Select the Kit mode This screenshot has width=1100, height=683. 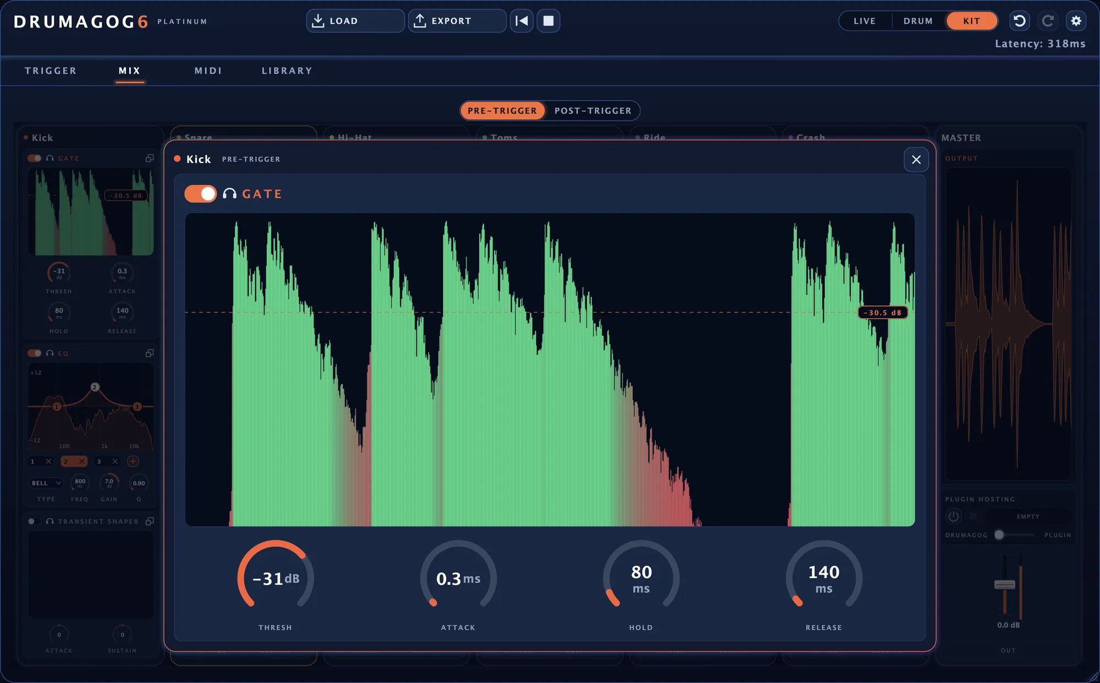click(972, 21)
